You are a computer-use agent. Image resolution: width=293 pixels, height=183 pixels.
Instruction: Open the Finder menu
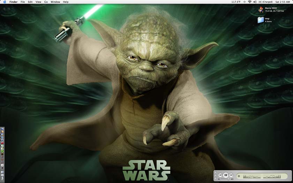coord(14,2)
